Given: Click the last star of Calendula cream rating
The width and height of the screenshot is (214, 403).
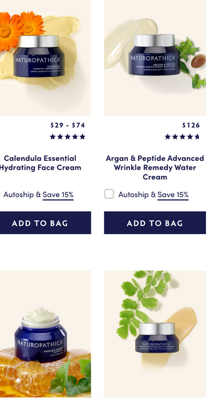Looking at the screenshot, I should coord(82,137).
